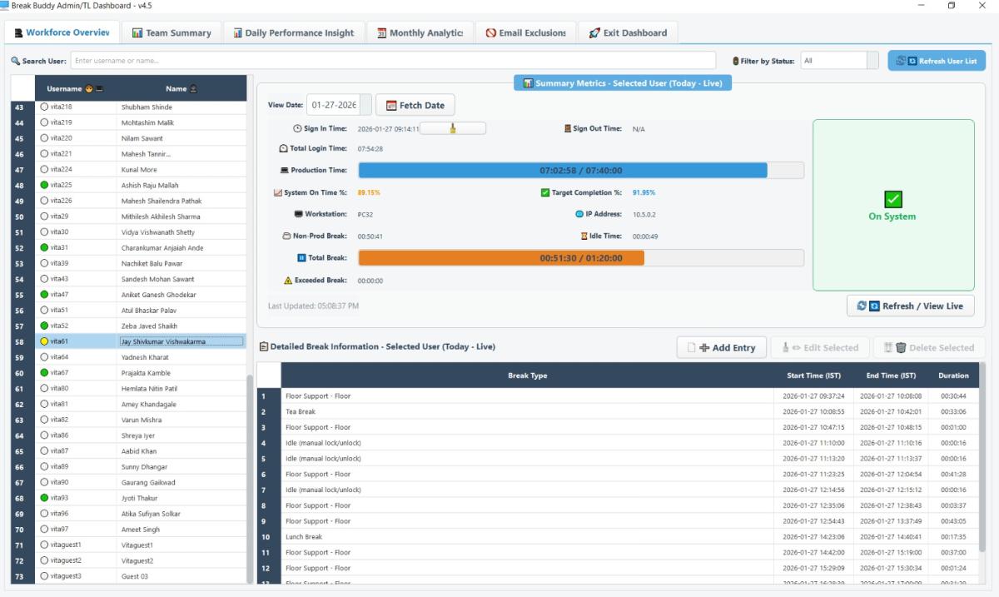Sort the user list by Username header

tap(70, 88)
